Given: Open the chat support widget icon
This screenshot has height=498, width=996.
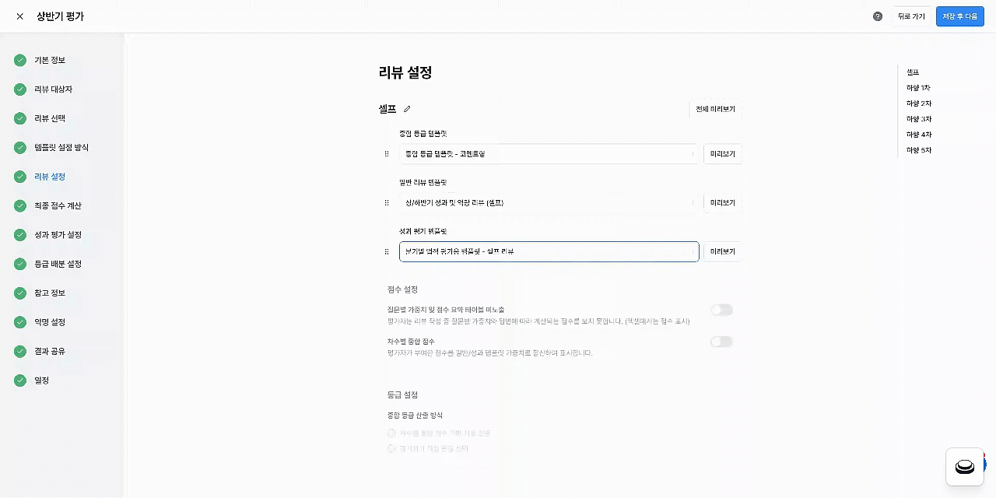Looking at the screenshot, I should pyautogui.click(x=965, y=467).
